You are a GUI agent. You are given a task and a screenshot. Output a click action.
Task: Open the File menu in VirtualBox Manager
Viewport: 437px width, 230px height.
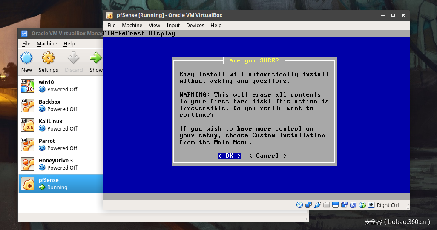26,44
